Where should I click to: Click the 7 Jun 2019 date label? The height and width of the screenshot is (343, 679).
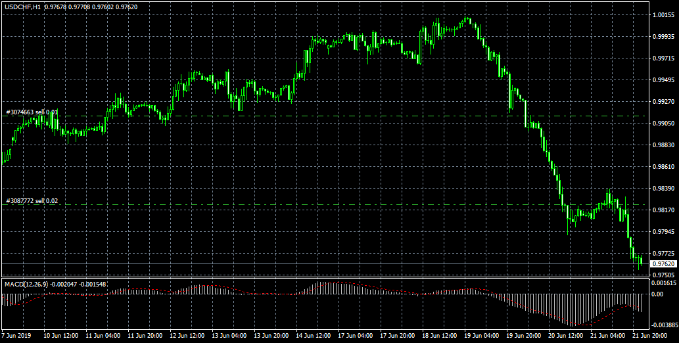tap(17, 335)
